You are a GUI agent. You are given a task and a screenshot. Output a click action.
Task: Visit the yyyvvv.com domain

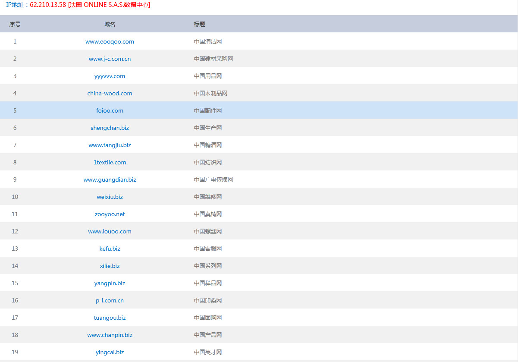(110, 76)
